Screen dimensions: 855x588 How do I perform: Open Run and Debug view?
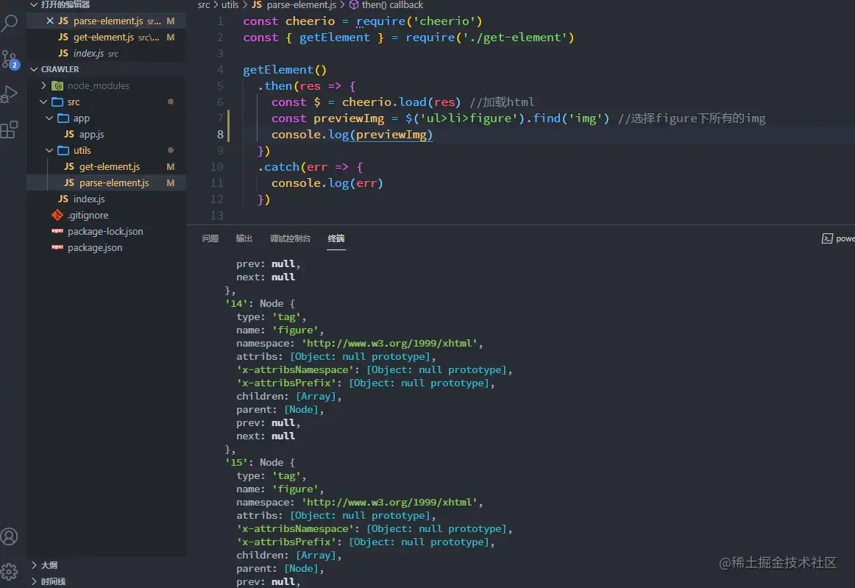10,93
